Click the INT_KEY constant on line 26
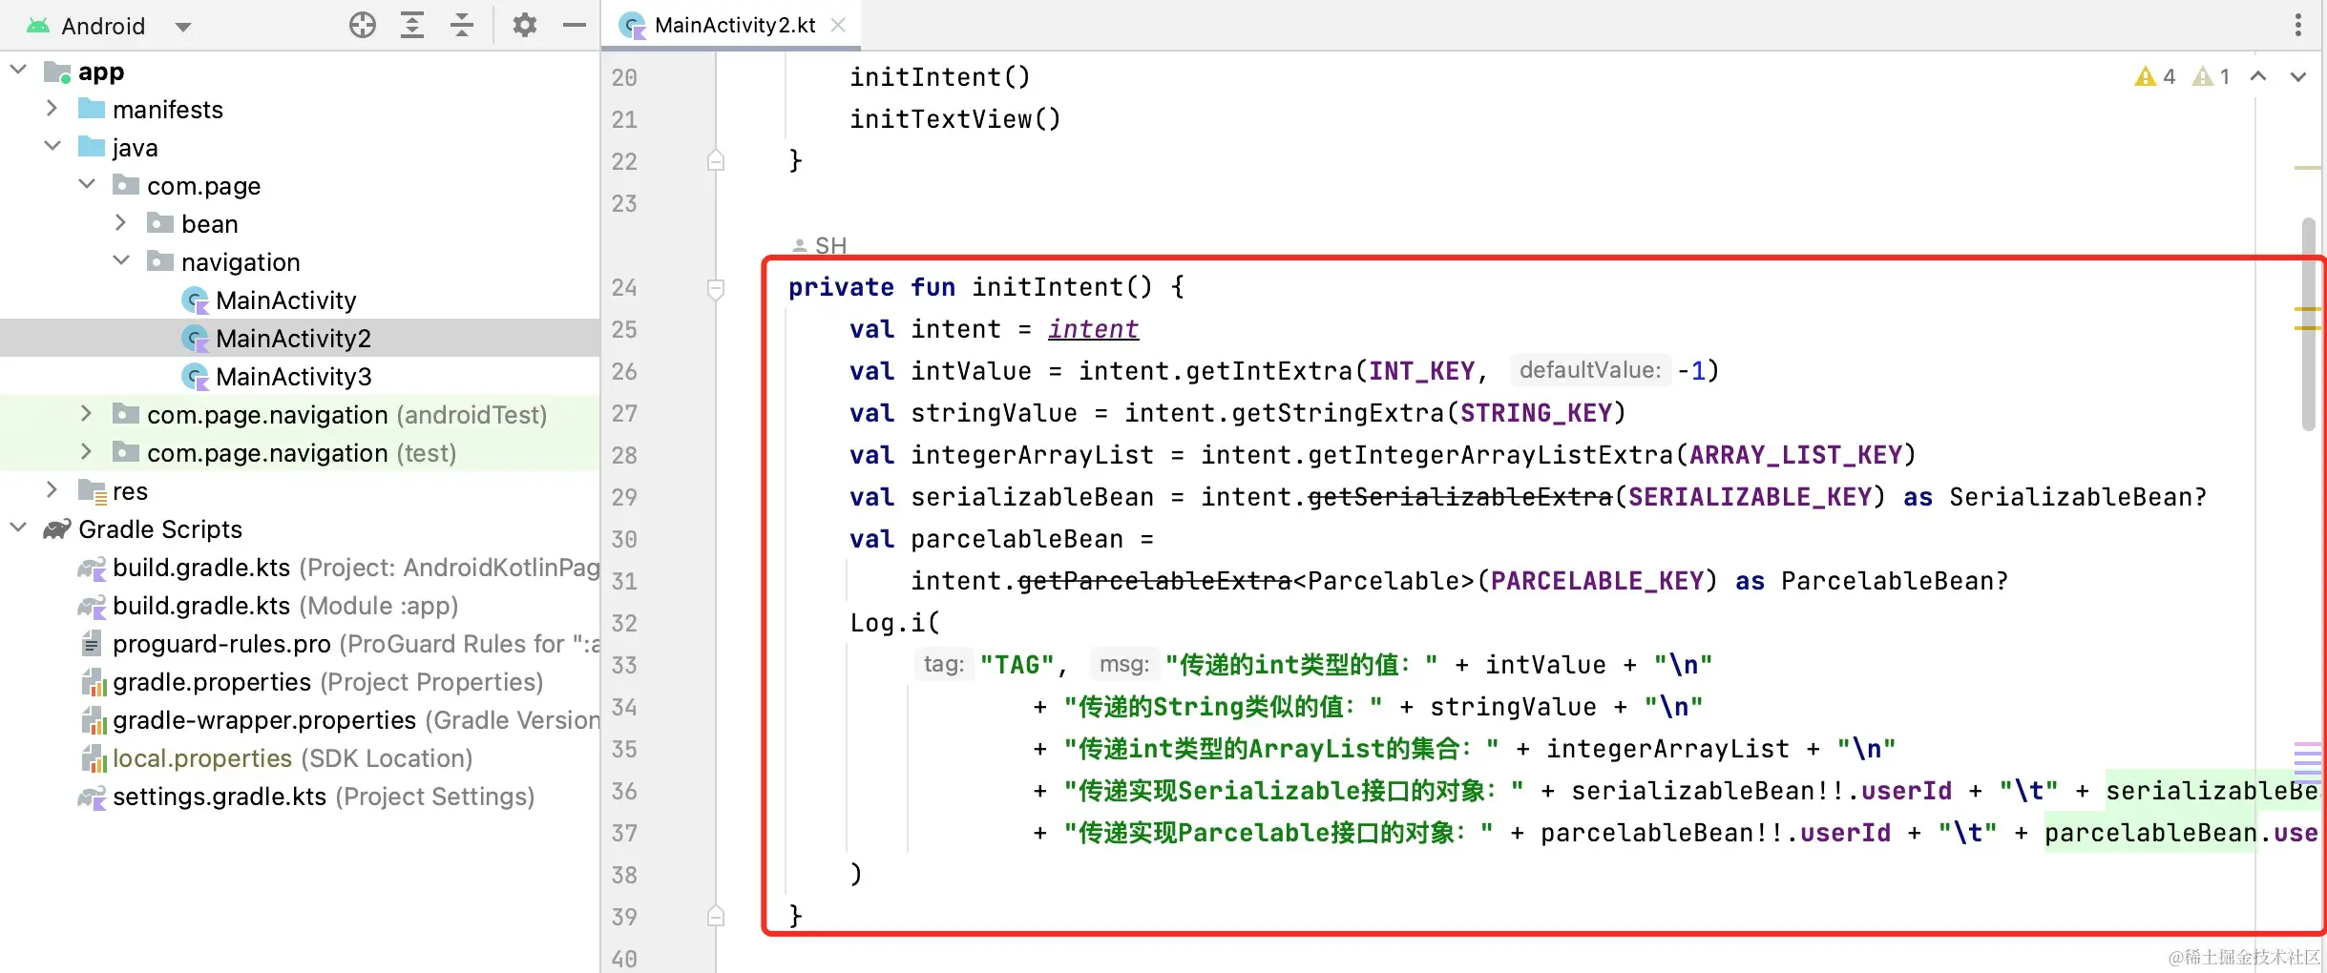Image resolution: width=2327 pixels, height=973 pixels. pos(1422,371)
